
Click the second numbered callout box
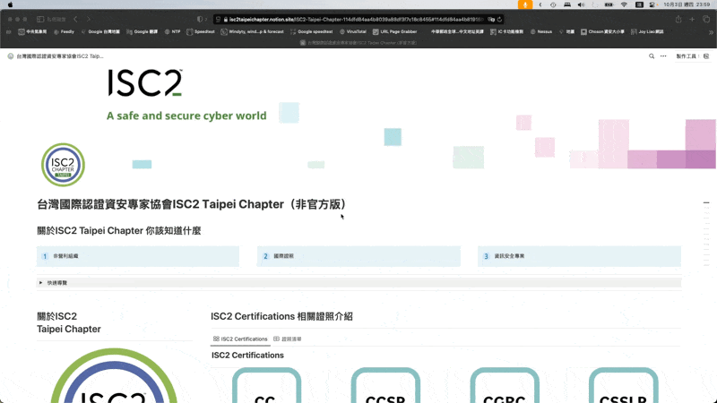[358, 256]
